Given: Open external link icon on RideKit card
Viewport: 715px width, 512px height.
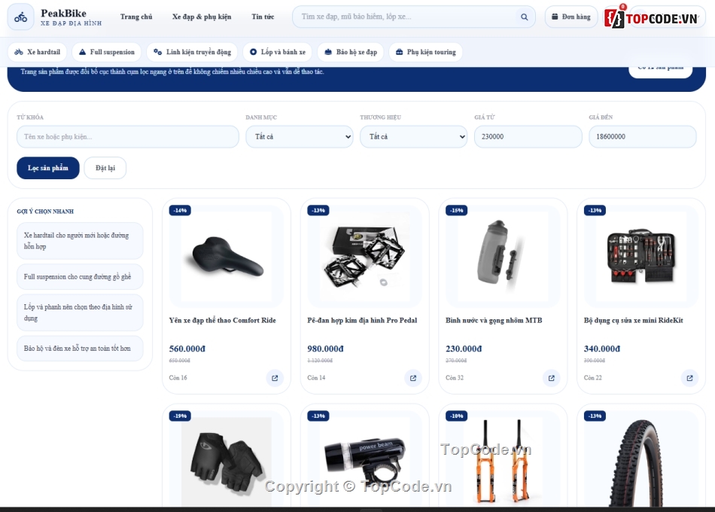Looking at the screenshot, I should pyautogui.click(x=689, y=378).
